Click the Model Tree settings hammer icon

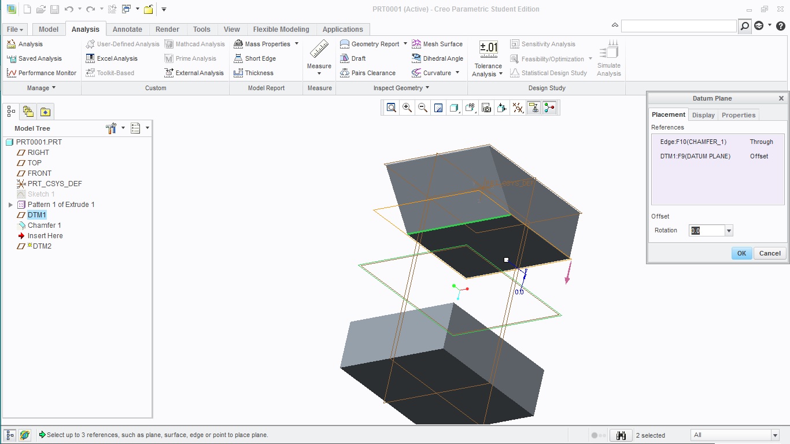[x=112, y=128]
